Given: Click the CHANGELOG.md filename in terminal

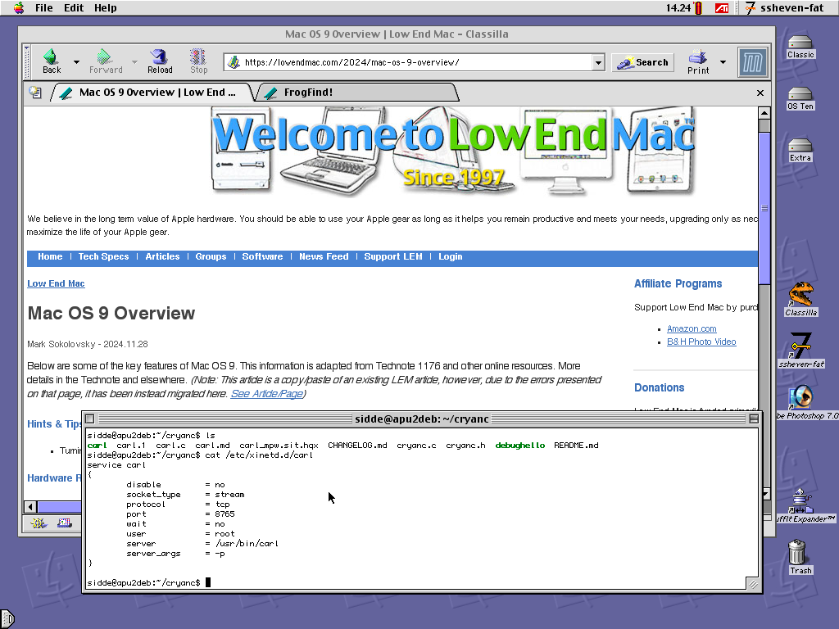Looking at the screenshot, I should [x=357, y=445].
